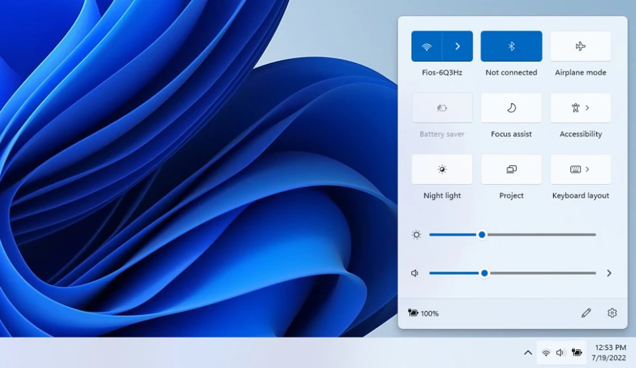Click the Wi-Fi icon in the taskbar tray
636x368 pixels.
pos(546,353)
